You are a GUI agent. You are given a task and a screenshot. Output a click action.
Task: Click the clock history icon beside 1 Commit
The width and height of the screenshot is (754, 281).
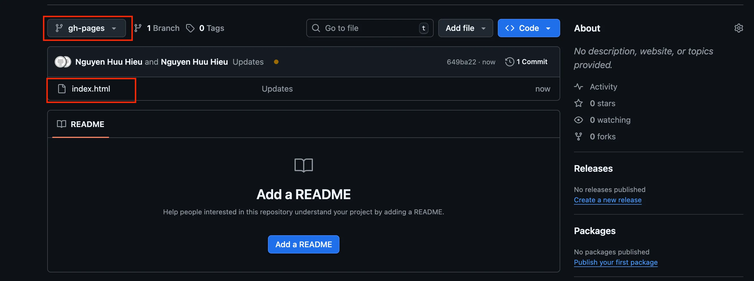(x=510, y=62)
